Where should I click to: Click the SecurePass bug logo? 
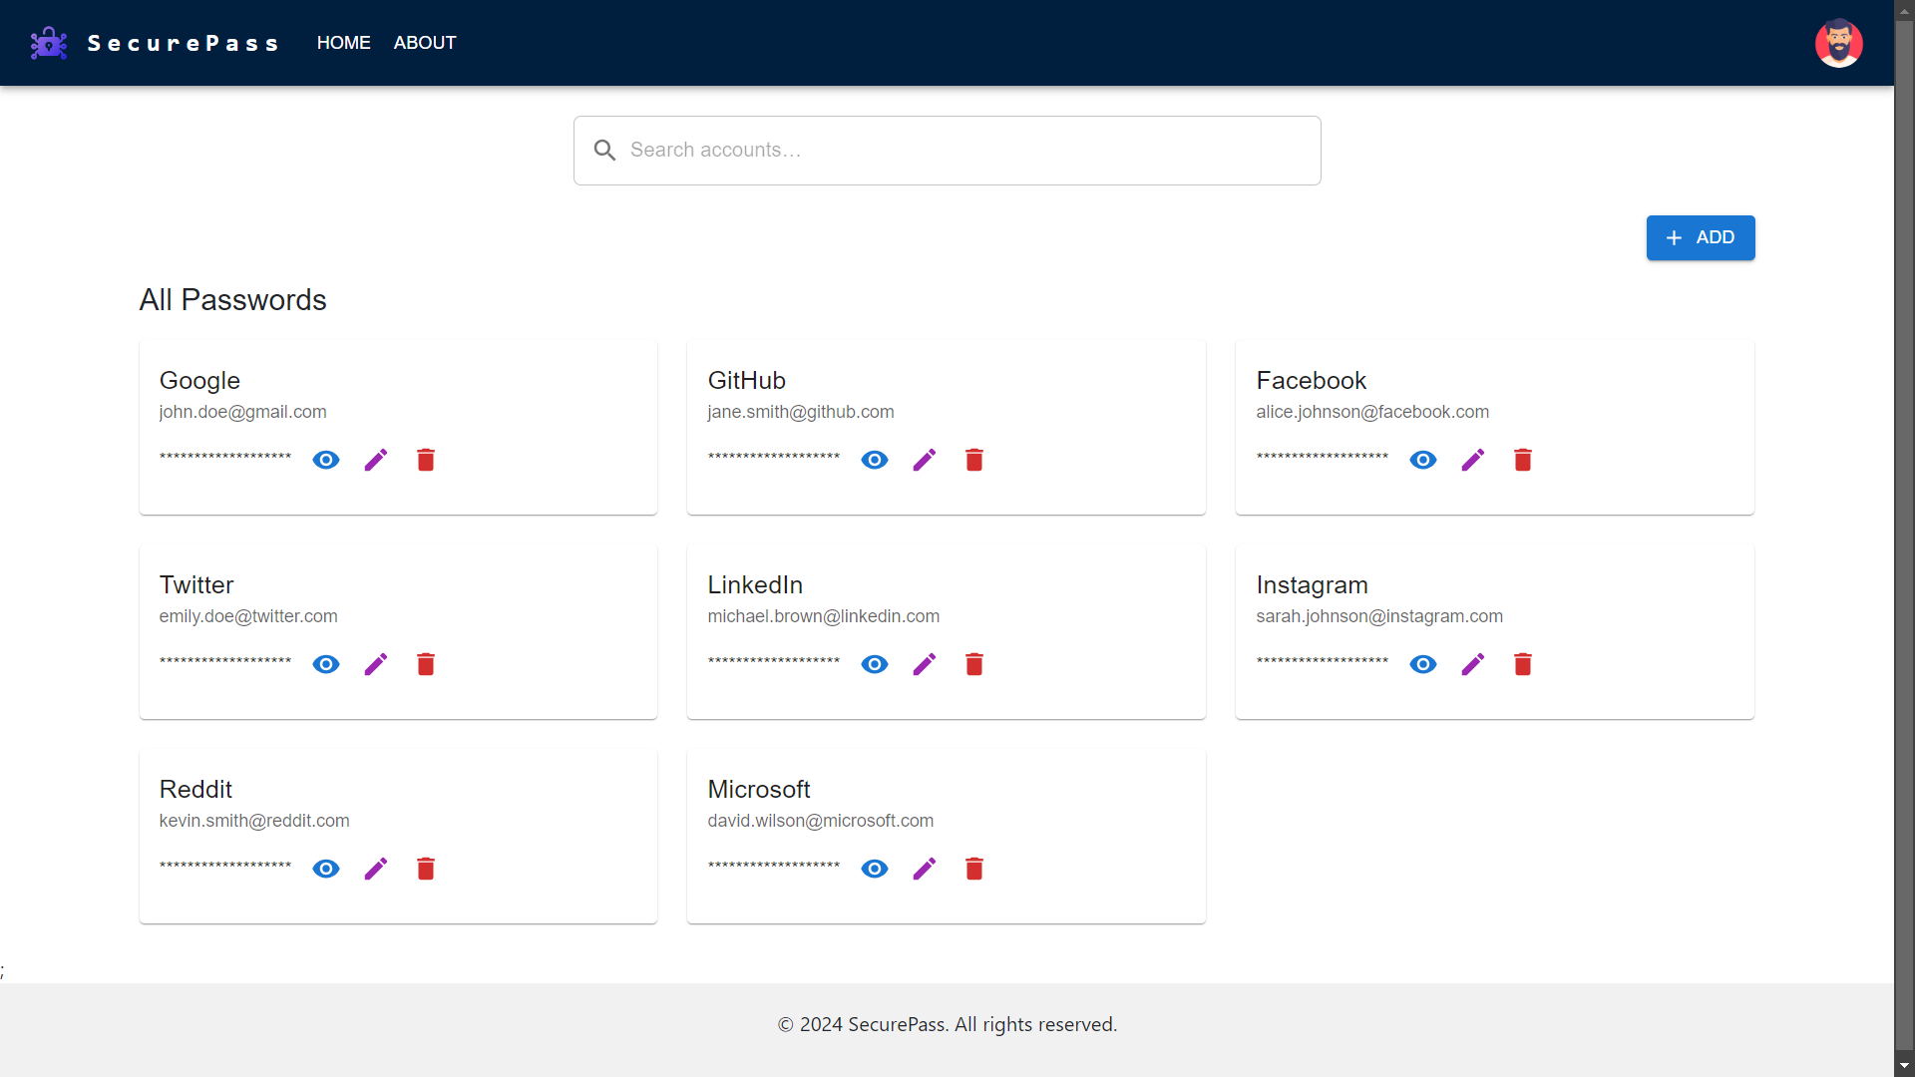pos(49,42)
